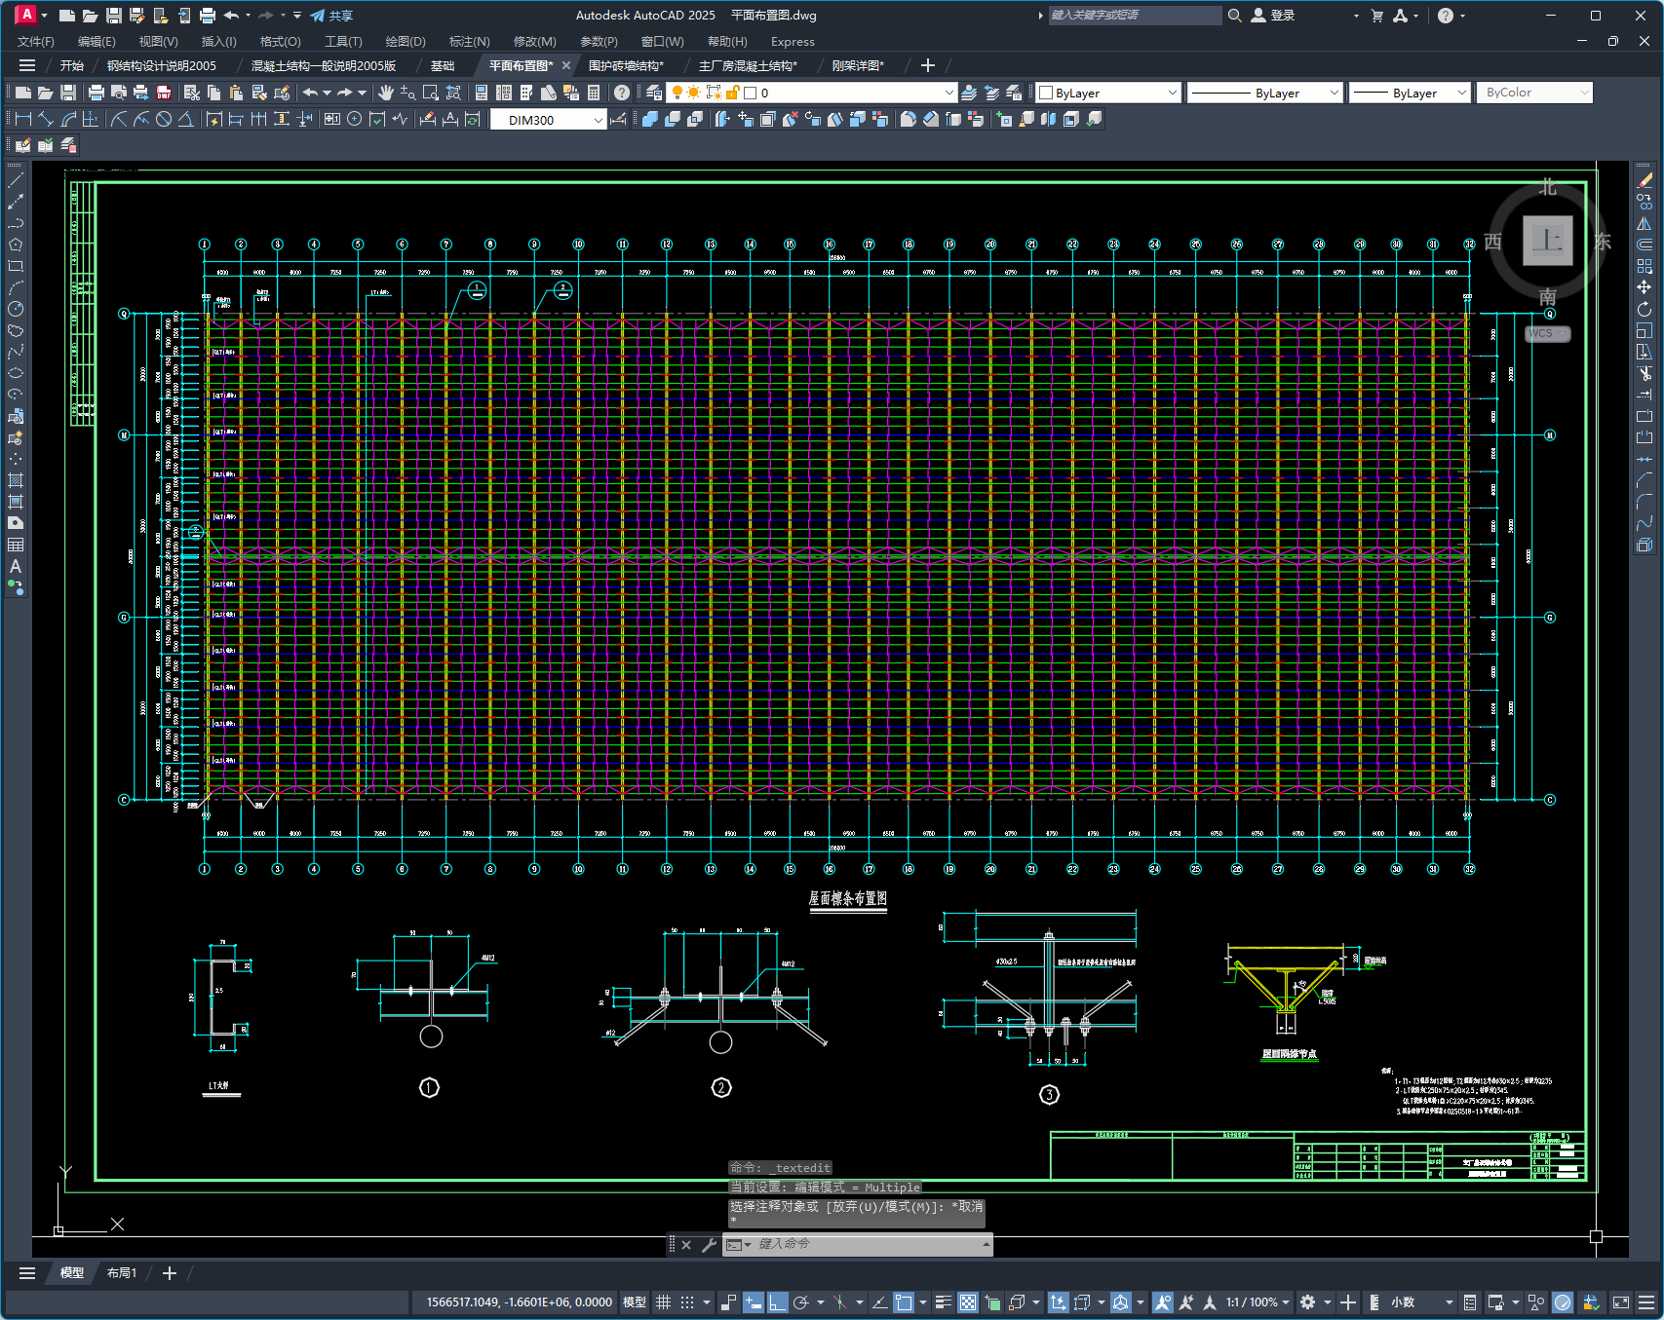Open the 标注(N) menu
Screen dimensions: 1664x1320
pos(469,41)
